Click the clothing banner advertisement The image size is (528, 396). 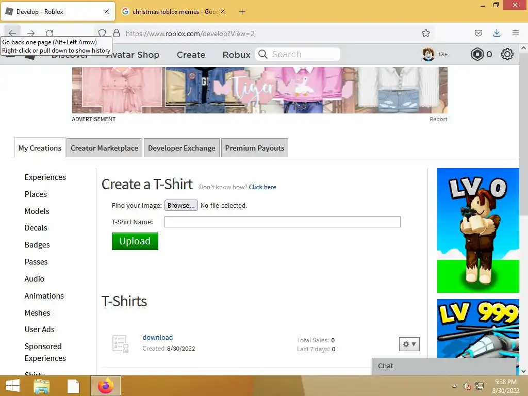260,90
